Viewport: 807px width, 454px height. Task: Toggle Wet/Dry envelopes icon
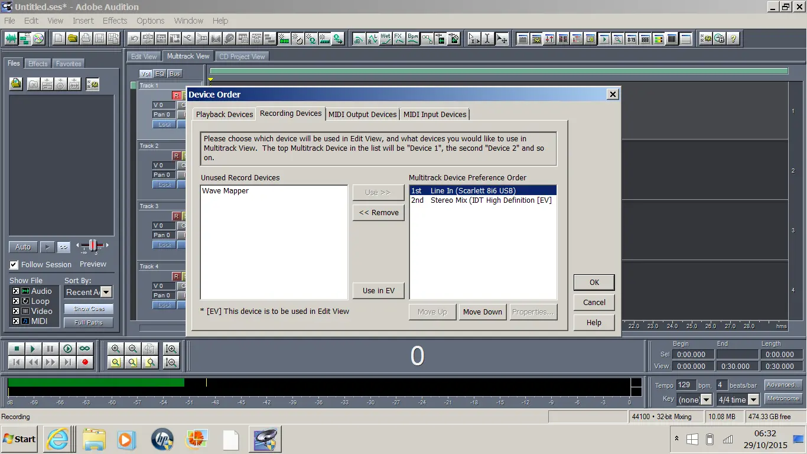386,39
